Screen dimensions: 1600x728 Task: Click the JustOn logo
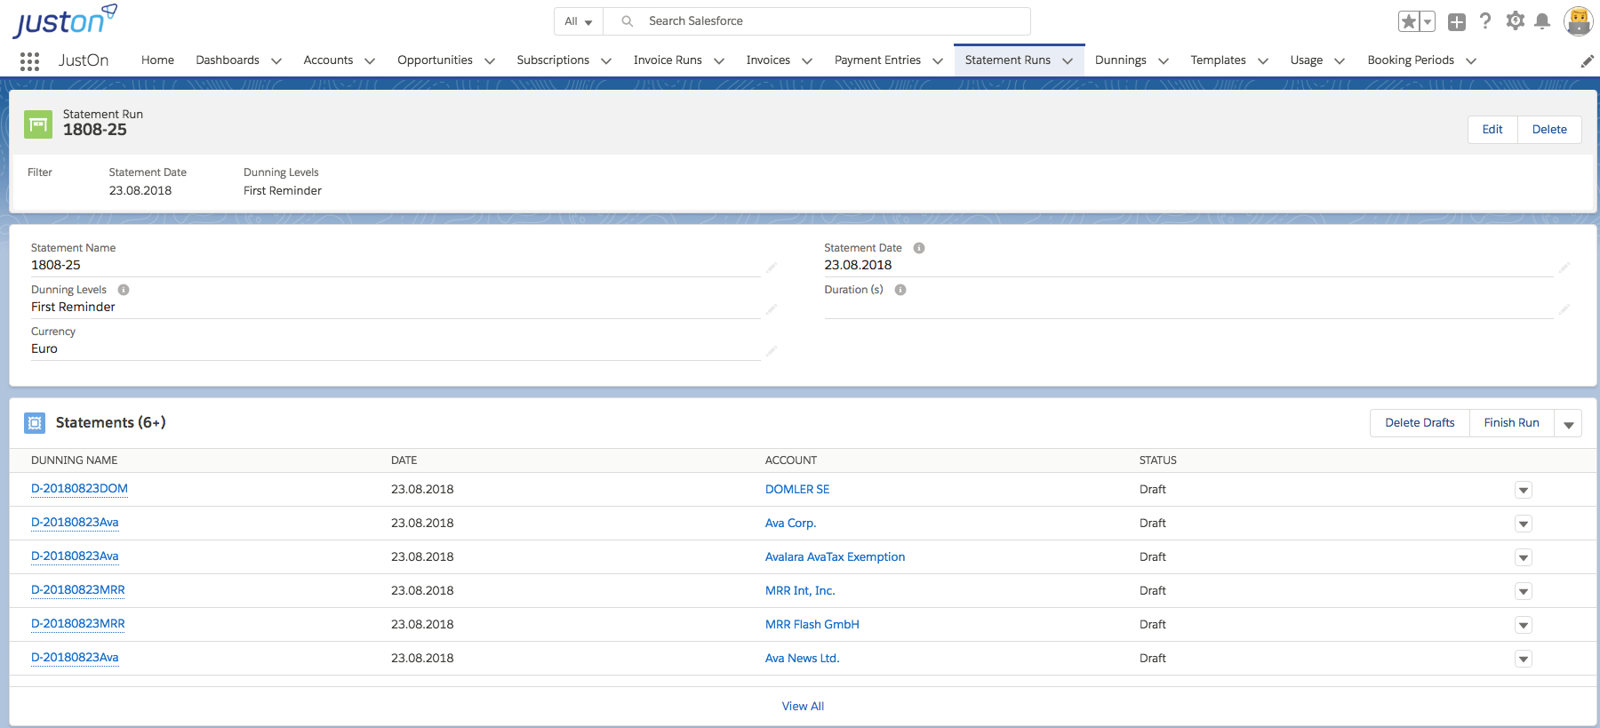65,20
